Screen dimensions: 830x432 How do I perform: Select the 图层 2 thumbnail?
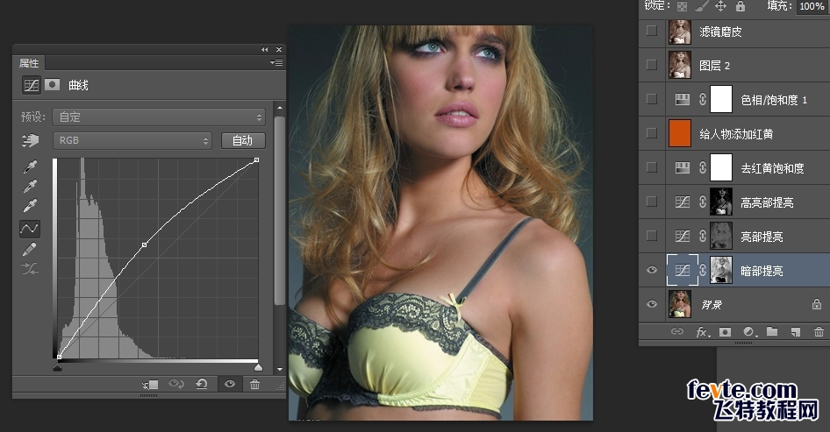680,65
